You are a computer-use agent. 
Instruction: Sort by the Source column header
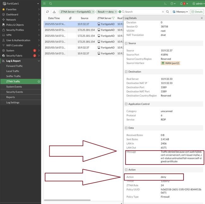[x=85, y=18]
